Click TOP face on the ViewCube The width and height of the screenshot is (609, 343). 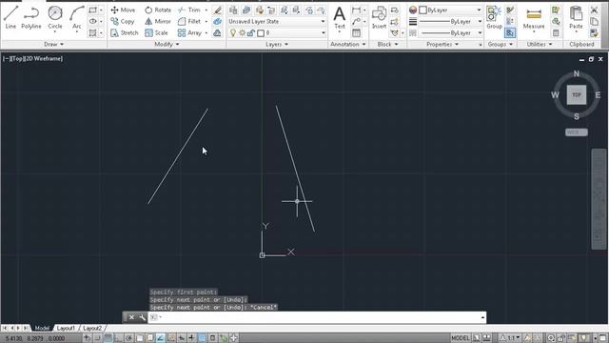pyautogui.click(x=577, y=95)
